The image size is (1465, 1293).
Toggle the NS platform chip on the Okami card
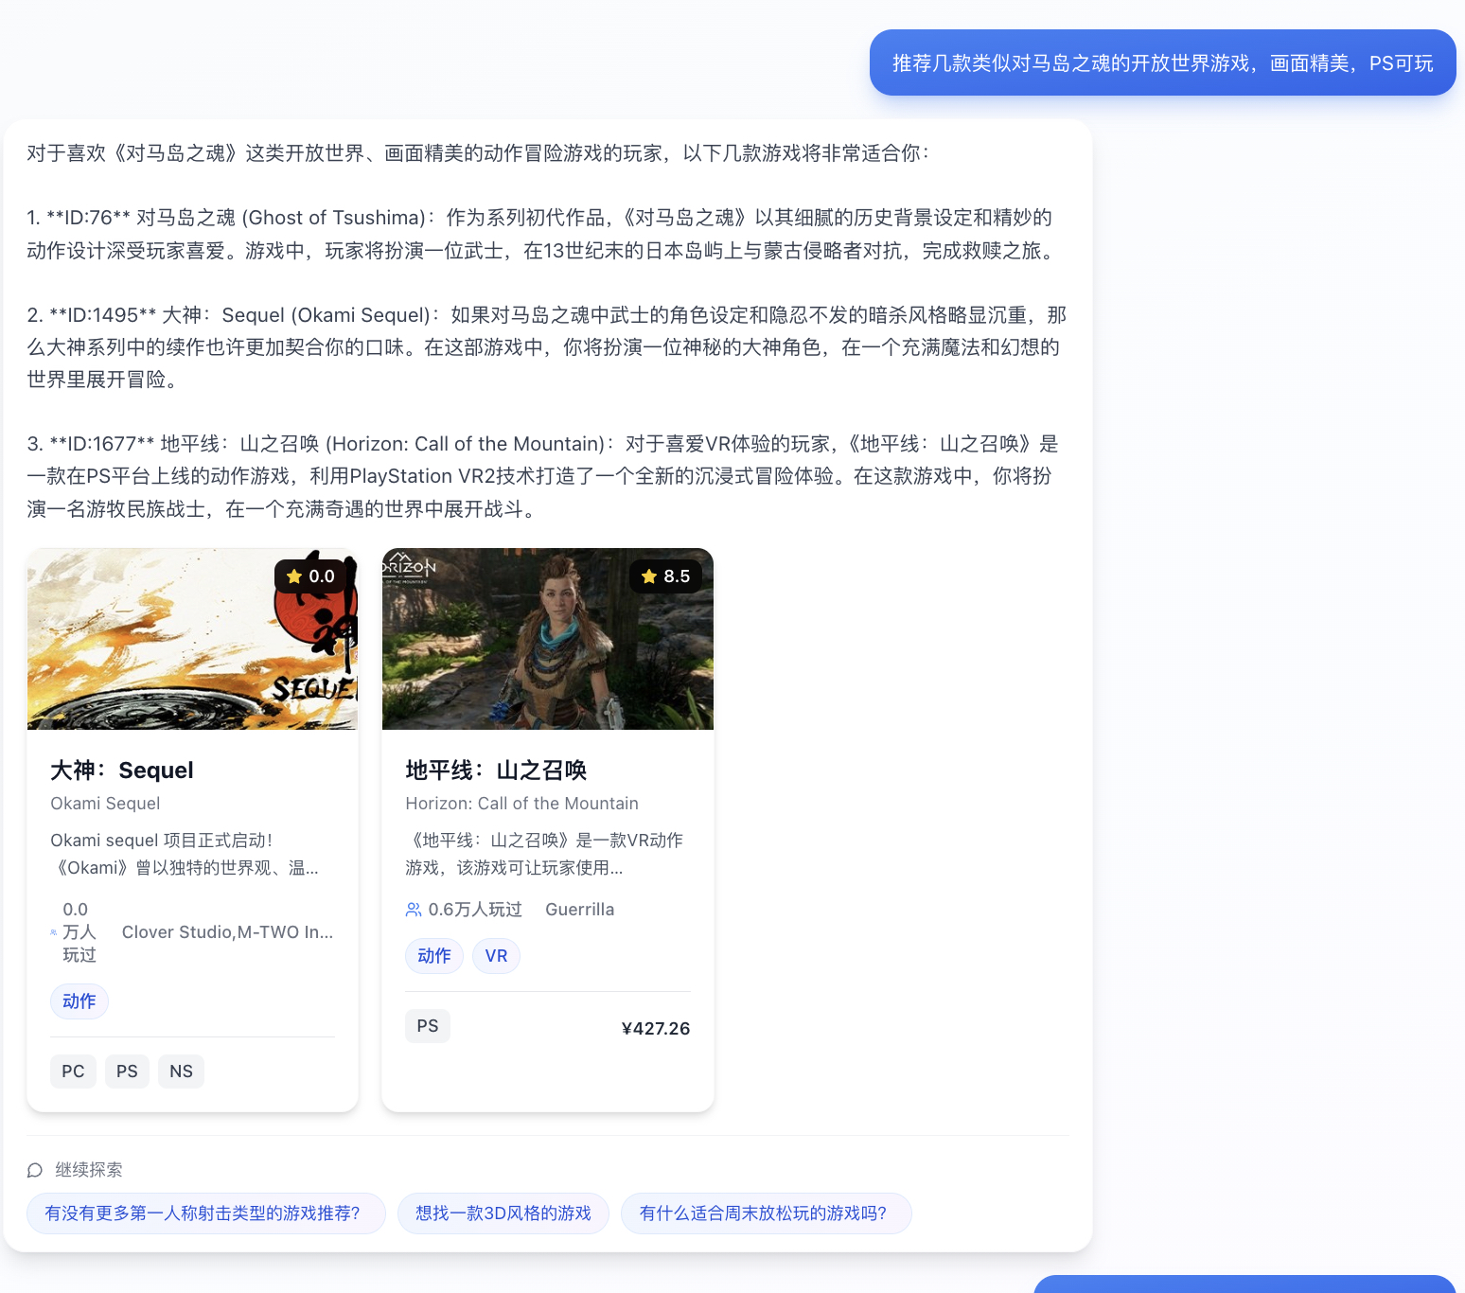(x=181, y=1071)
